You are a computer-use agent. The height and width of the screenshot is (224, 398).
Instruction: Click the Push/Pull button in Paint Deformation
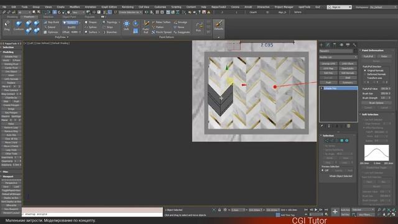(368, 57)
